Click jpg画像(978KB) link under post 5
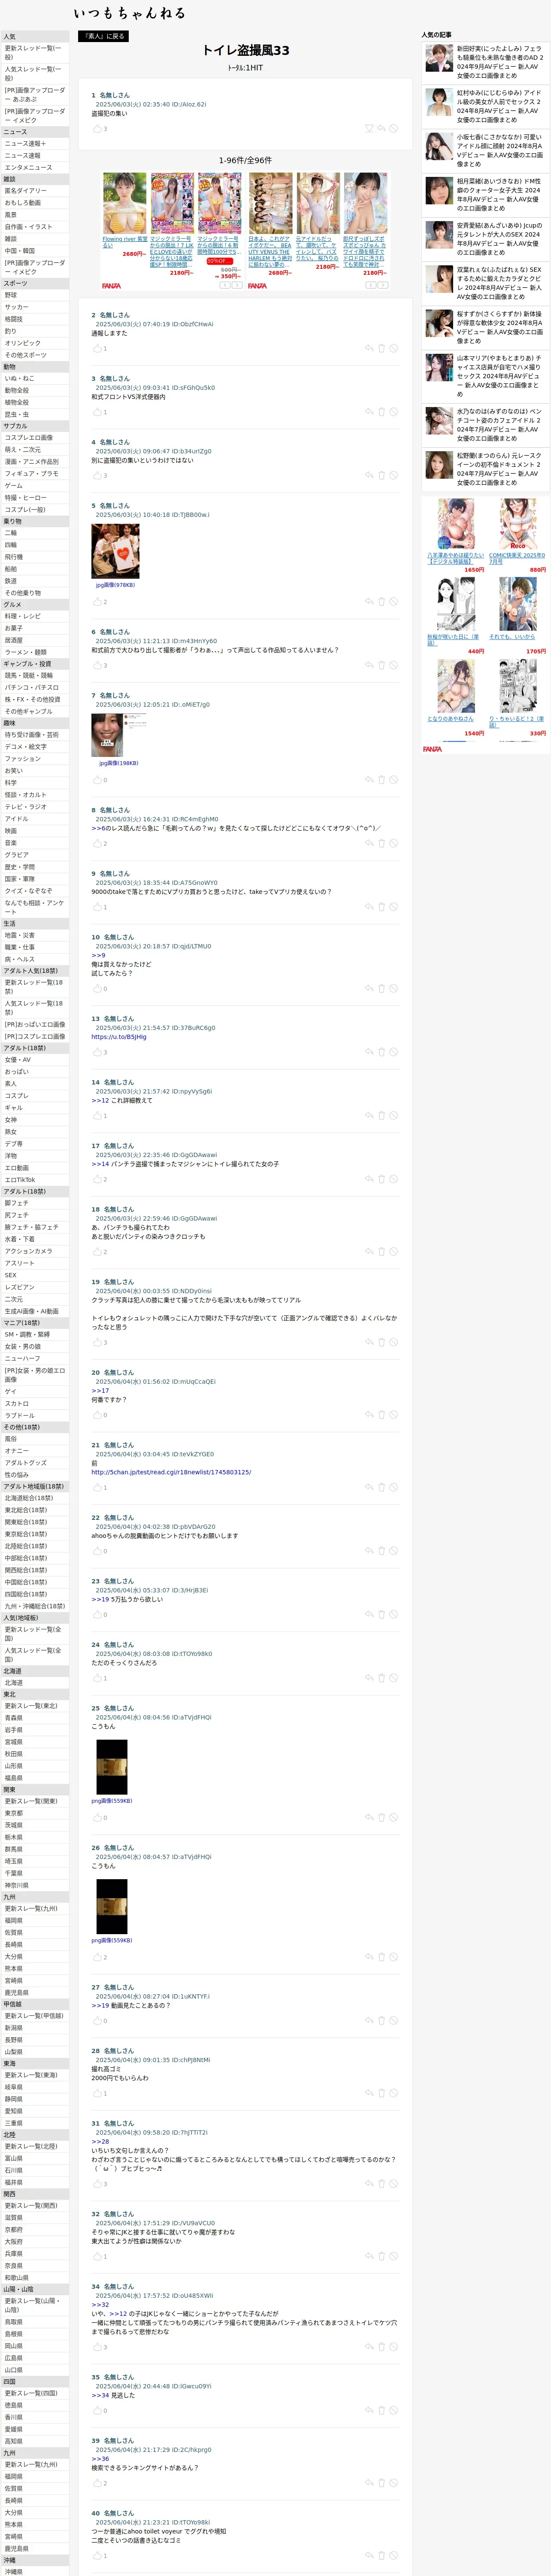 (x=116, y=585)
